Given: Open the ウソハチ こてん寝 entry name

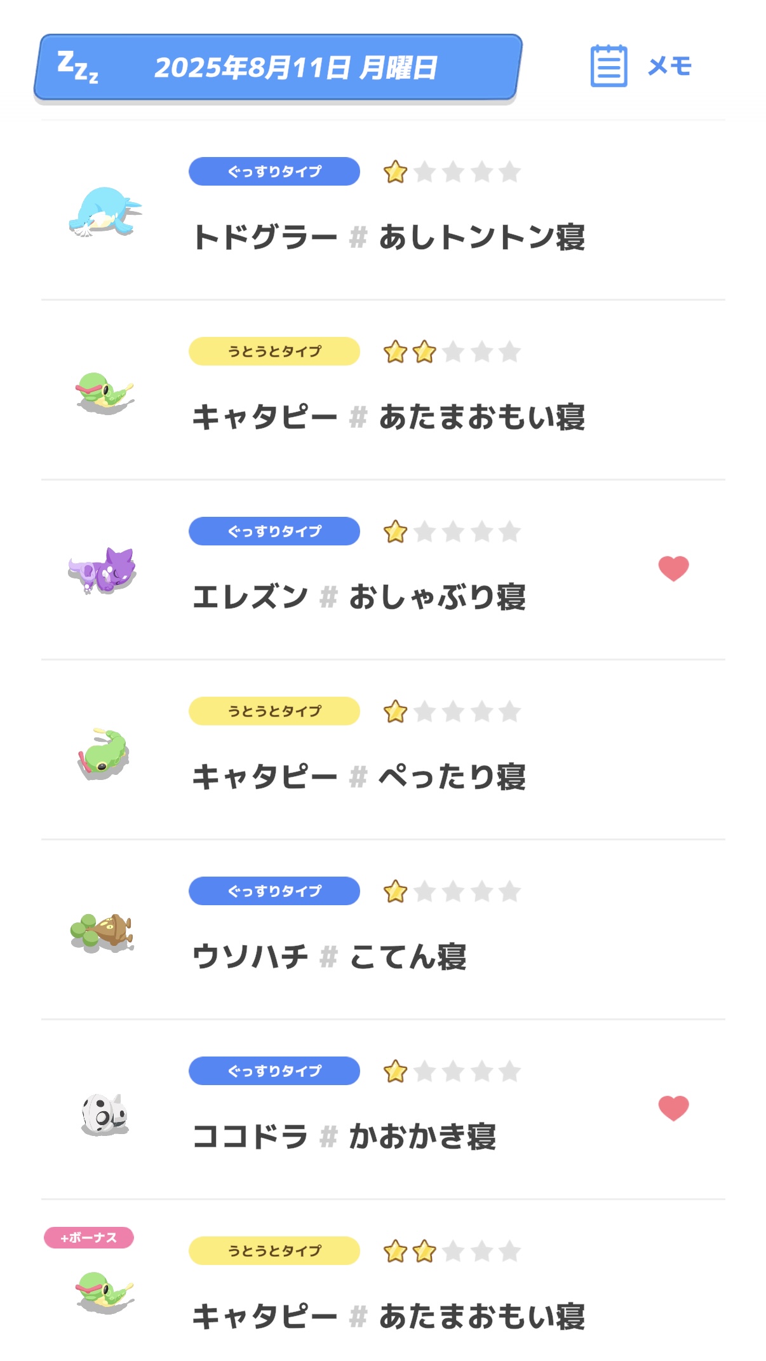Looking at the screenshot, I should [x=329, y=957].
